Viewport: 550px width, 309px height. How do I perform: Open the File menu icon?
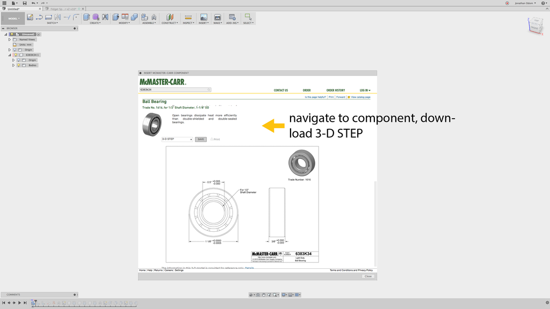pos(13,3)
